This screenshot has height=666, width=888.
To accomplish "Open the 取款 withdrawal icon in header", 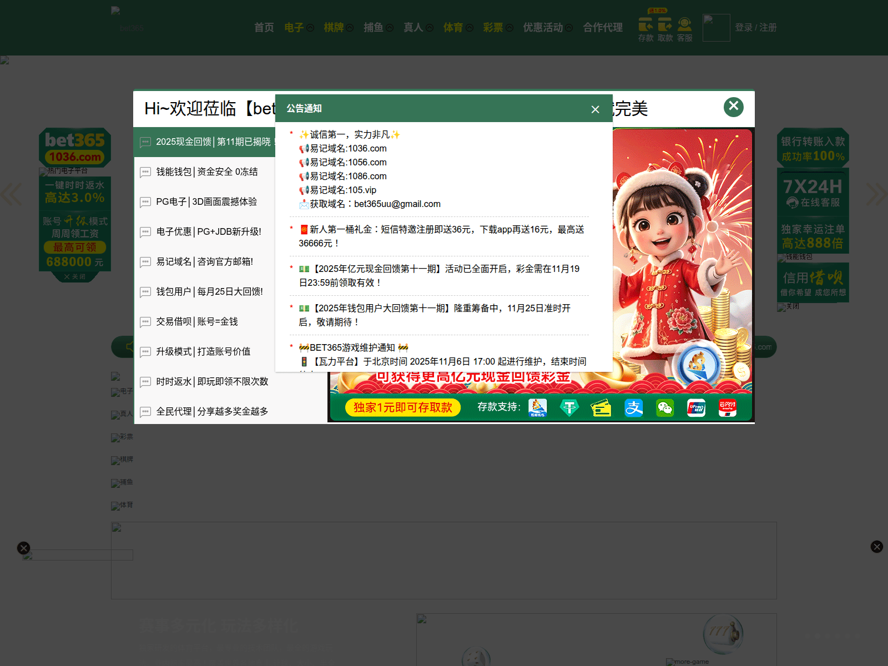I will (x=665, y=30).
